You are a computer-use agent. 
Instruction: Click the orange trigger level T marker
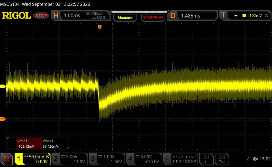(x=3, y=119)
